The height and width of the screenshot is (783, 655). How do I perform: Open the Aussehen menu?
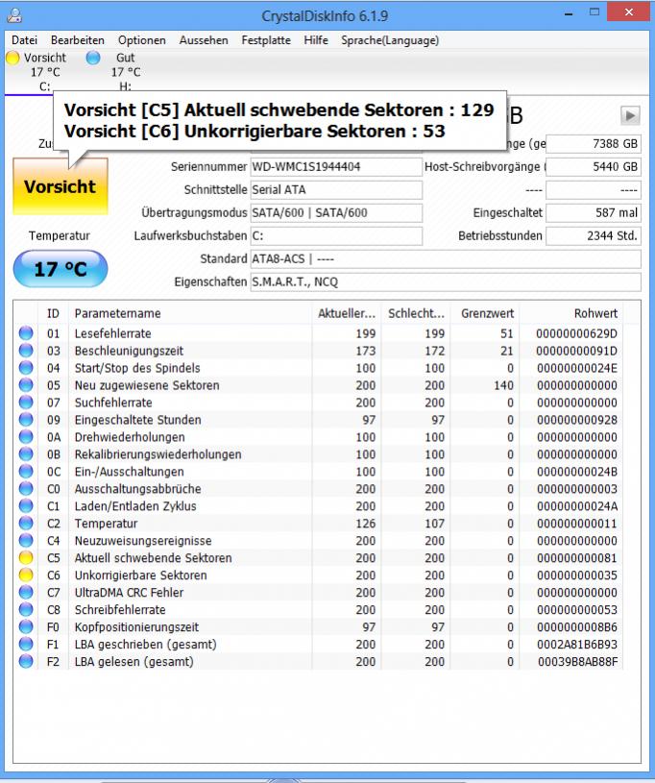tap(204, 40)
